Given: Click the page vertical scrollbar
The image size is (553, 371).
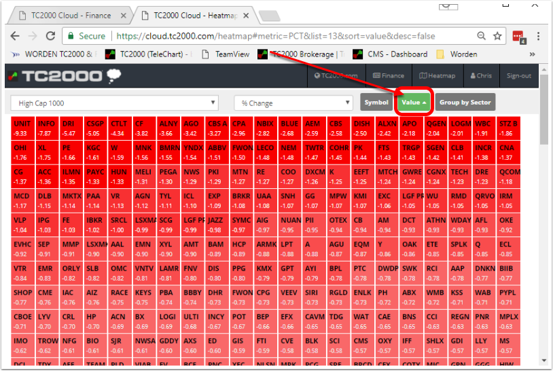Looking at the screenshot, I should click(544, 109).
